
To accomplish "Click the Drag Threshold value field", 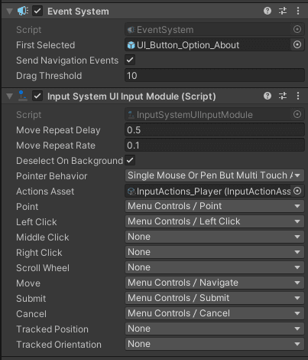I will (x=215, y=76).
